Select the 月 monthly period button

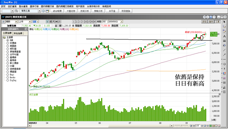(53, 21)
